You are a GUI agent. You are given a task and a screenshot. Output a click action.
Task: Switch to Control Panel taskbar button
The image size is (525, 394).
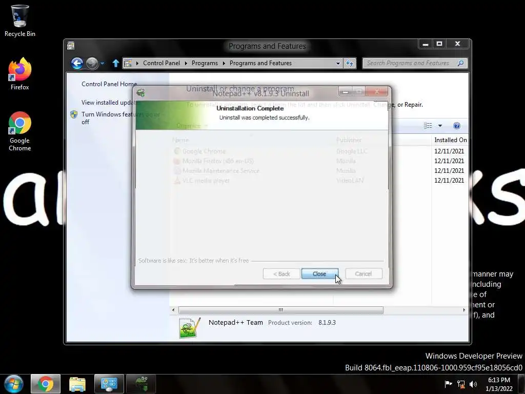coord(109,384)
